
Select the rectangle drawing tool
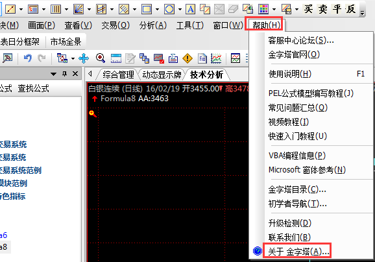[147, 9]
